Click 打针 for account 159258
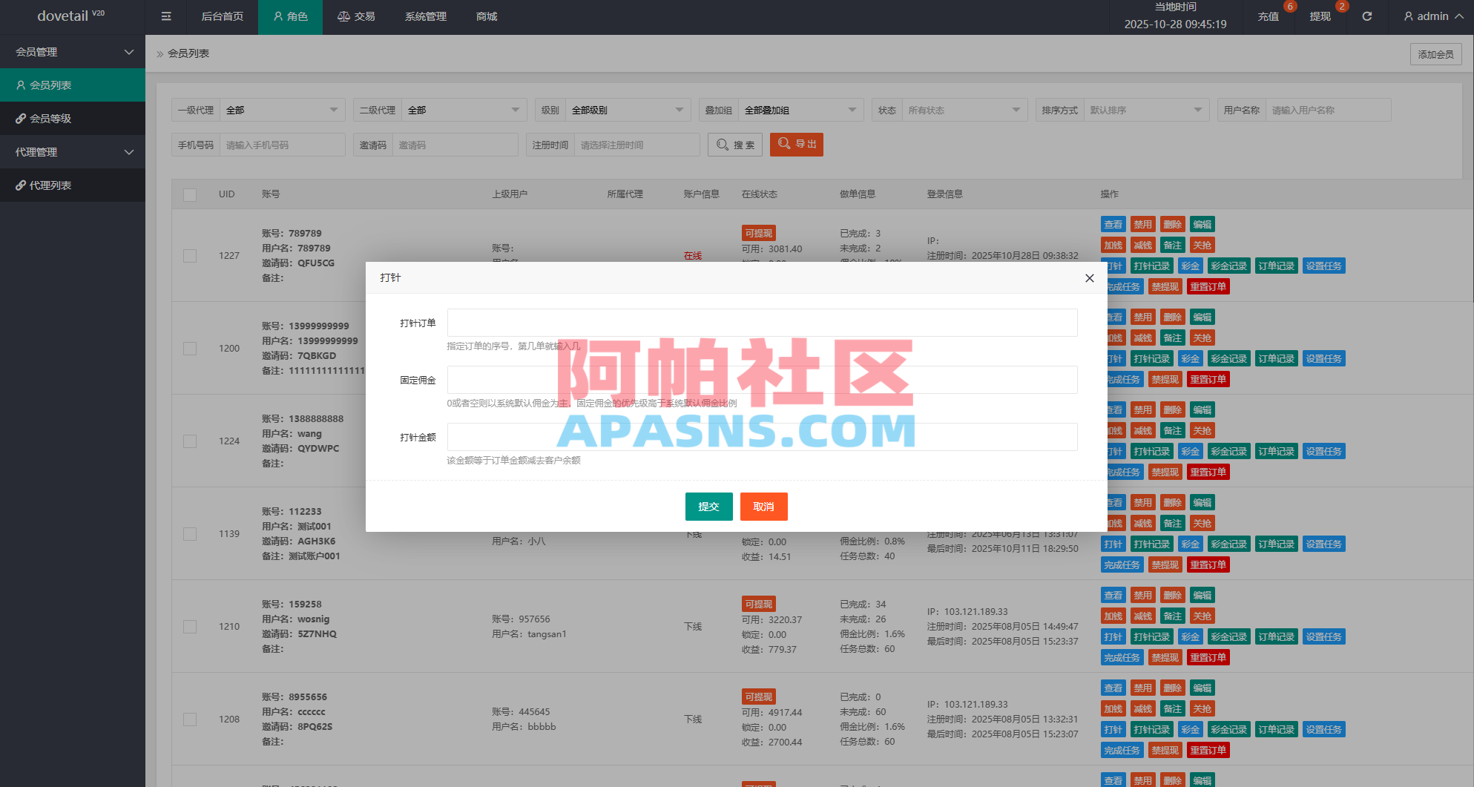This screenshot has width=1474, height=787. pos(1113,637)
